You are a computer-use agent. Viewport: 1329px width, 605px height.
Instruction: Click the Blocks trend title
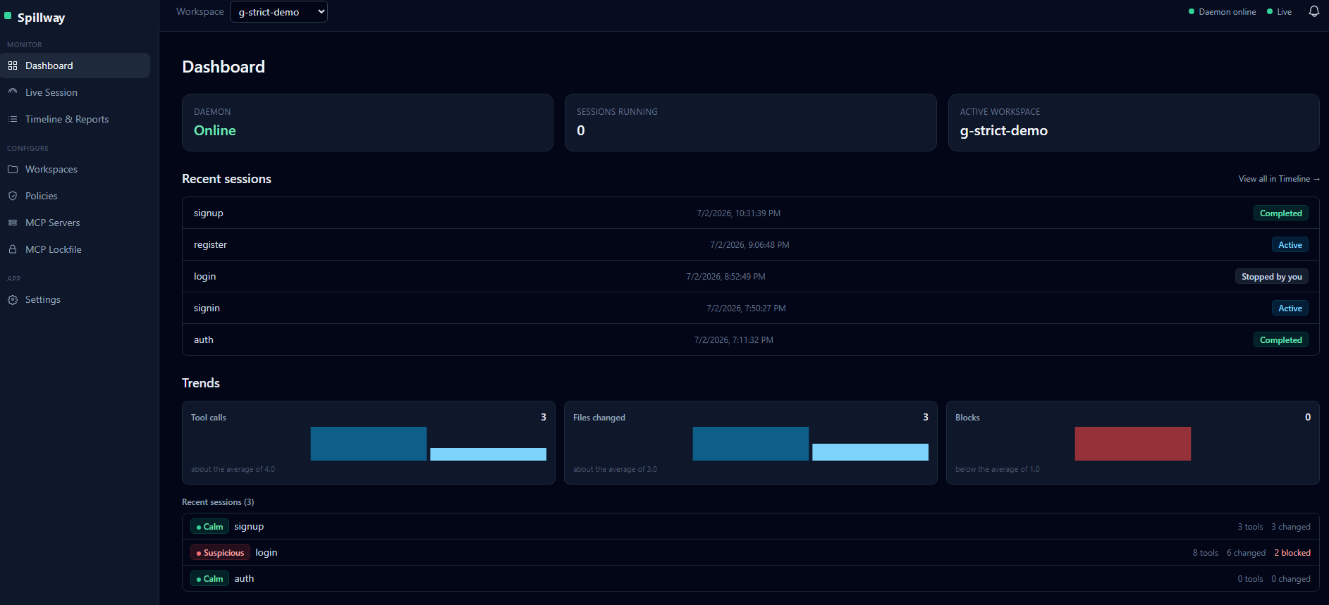(967, 418)
